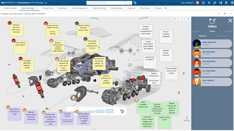Image resolution: width=234 pixels, height=131 pixels.
Task: Select the Other Teams tab in Tools
Action: click(x=222, y=36)
